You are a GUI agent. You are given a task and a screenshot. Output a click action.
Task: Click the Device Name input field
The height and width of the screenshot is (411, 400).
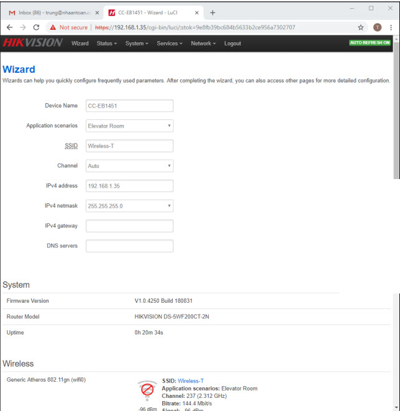coord(129,106)
